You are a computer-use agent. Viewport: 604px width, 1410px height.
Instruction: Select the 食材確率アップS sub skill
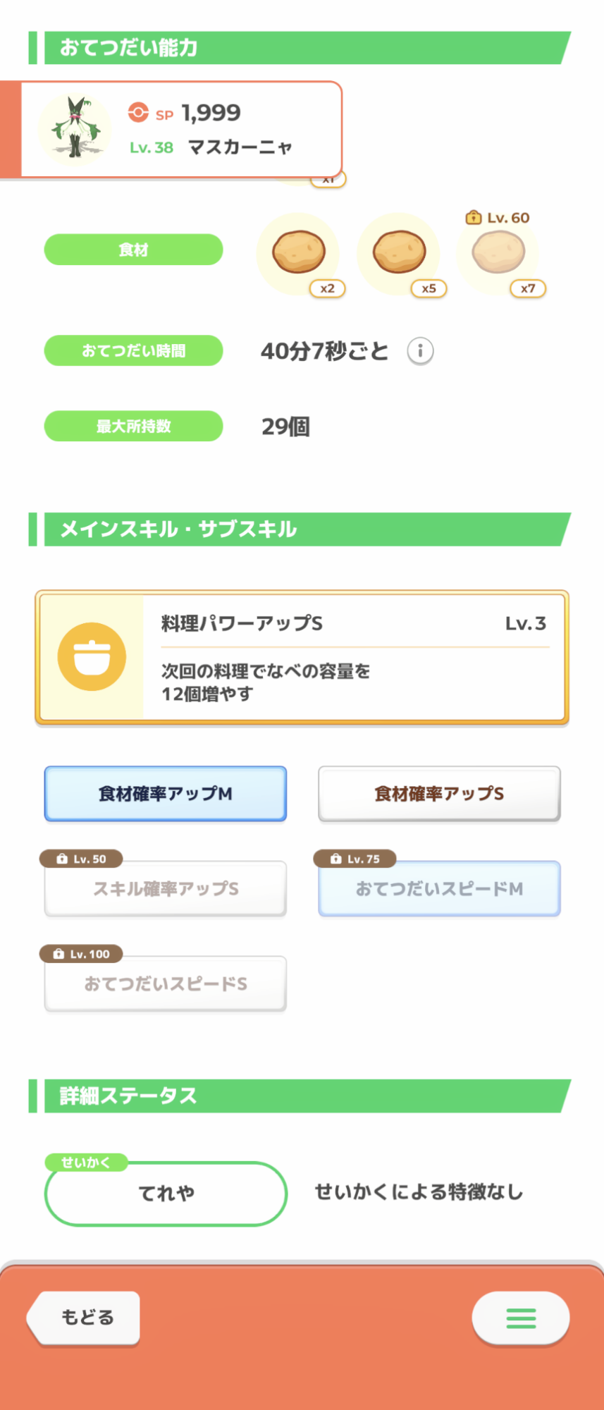439,794
